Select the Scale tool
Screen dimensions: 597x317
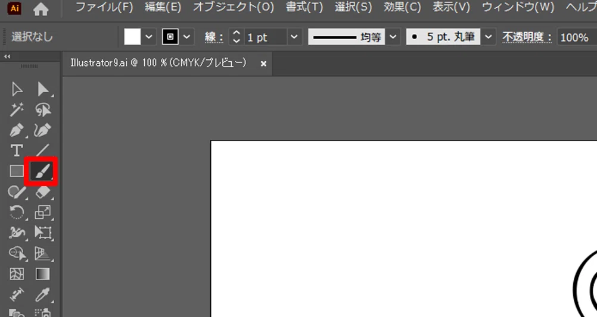(43, 212)
